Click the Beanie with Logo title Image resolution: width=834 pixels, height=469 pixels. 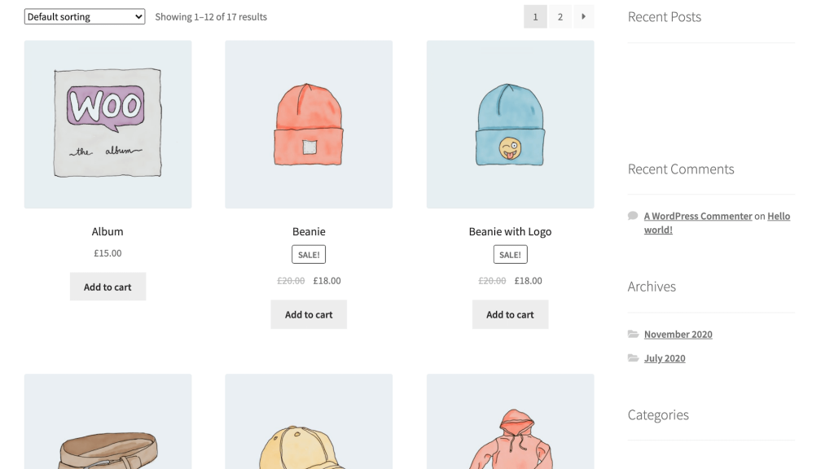510,232
